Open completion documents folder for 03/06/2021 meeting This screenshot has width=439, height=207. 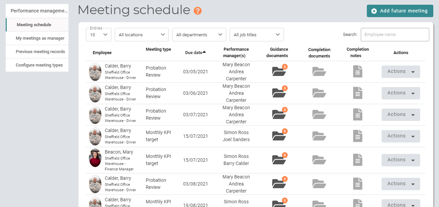pyautogui.click(x=319, y=93)
